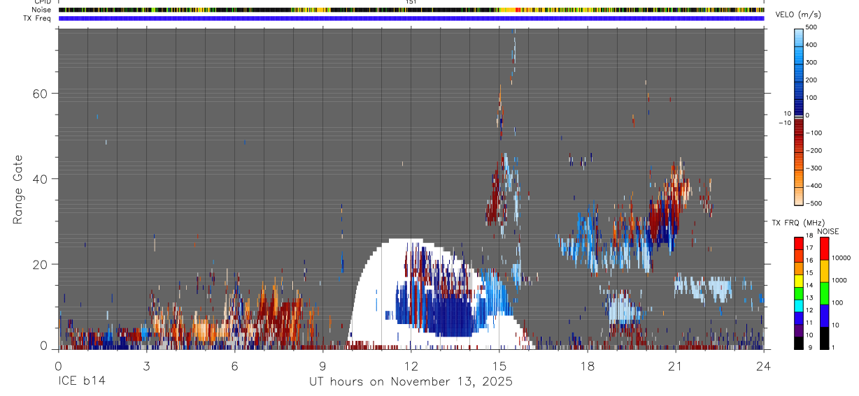Click the Noise indicator strip at top

pos(411,10)
